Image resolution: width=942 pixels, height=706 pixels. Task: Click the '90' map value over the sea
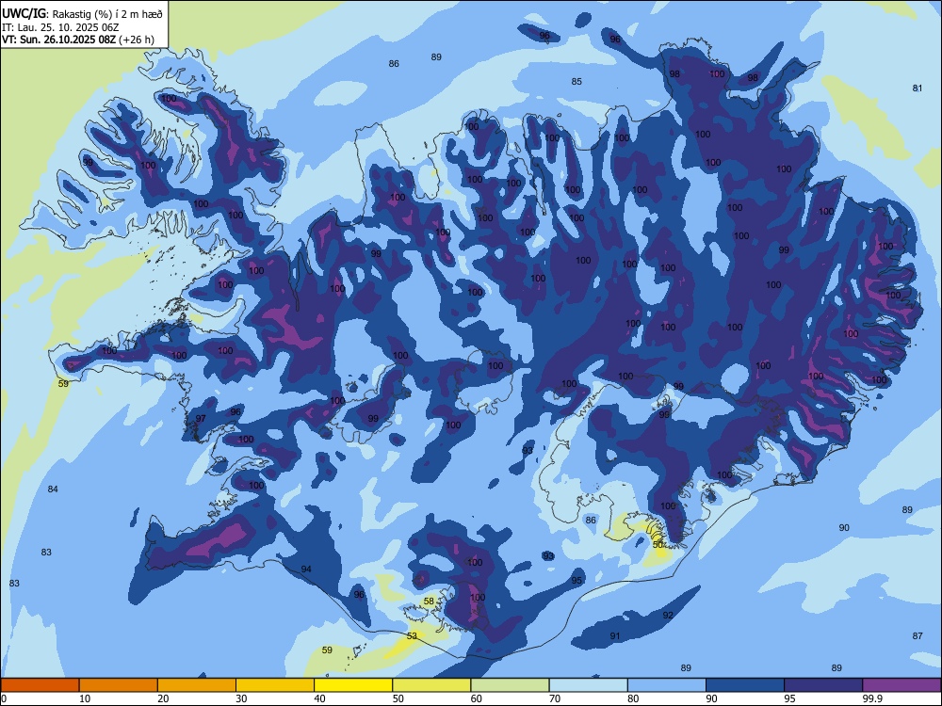[844, 528]
